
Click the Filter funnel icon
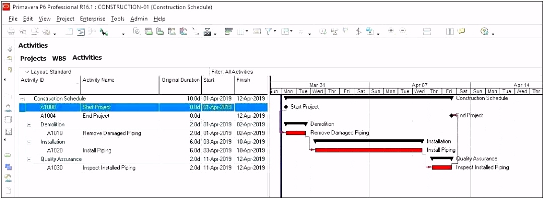(268, 32)
